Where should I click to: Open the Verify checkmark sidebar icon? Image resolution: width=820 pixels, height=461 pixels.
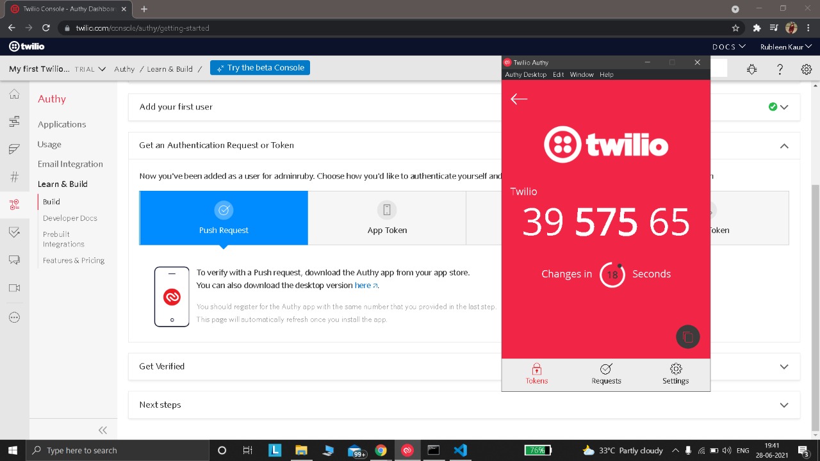click(x=14, y=232)
